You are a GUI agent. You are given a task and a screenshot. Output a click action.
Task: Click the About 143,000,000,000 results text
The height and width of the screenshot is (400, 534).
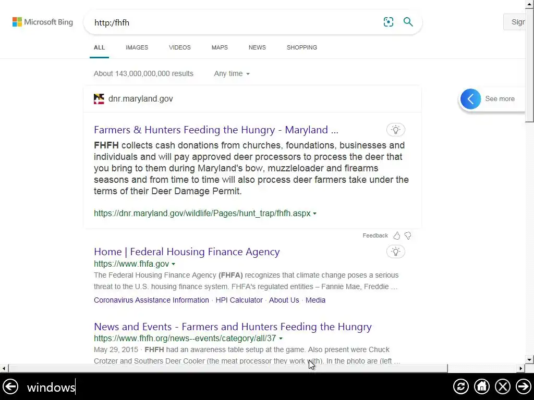click(143, 73)
